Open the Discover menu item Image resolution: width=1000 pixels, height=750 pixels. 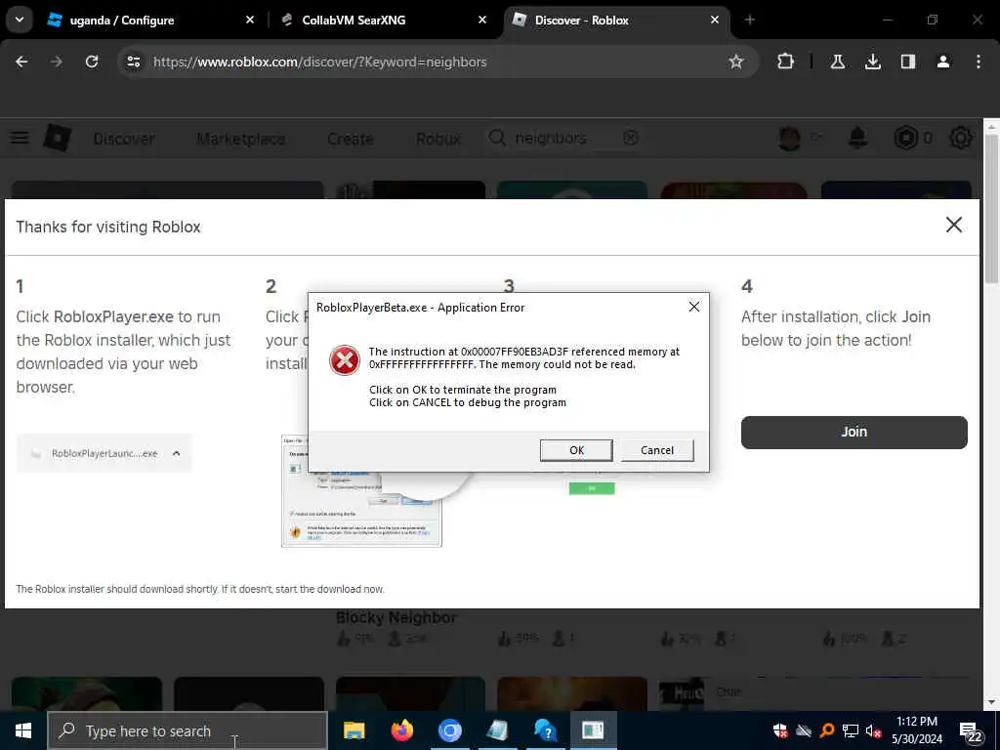[x=124, y=139]
